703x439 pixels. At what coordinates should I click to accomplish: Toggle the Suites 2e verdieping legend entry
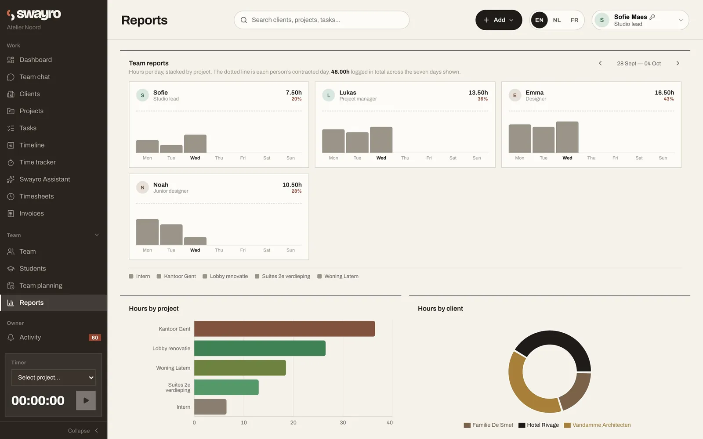283,277
